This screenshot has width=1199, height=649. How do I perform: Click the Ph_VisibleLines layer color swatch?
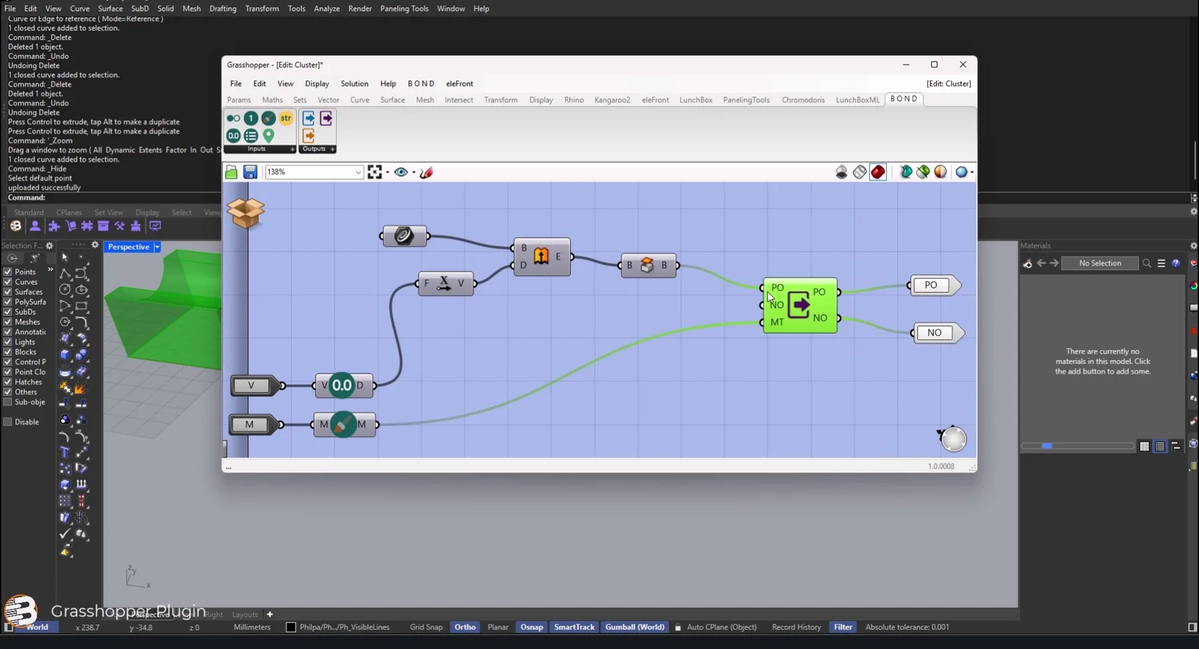[x=290, y=627]
